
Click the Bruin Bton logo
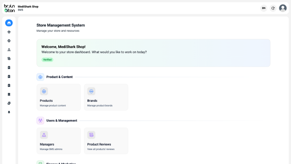click(9, 8)
